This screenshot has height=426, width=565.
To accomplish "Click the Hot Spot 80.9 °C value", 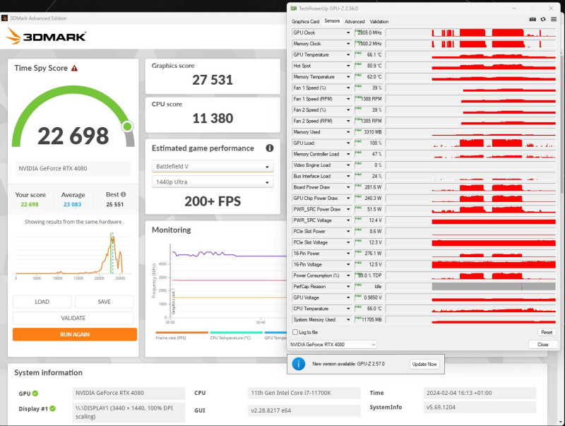I will click(x=369, y=66).
